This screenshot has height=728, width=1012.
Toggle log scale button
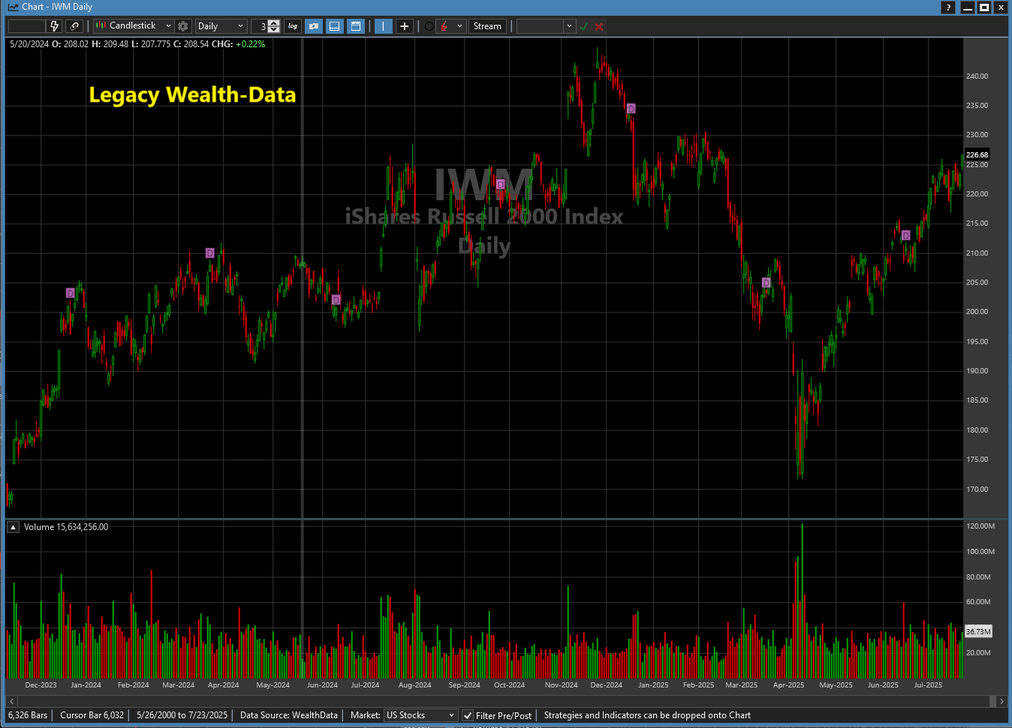coord(293,26)
